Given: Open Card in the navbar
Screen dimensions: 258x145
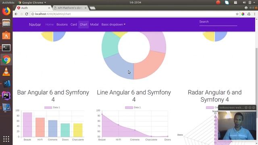Looking at the screenshot, I should [74, 25].
